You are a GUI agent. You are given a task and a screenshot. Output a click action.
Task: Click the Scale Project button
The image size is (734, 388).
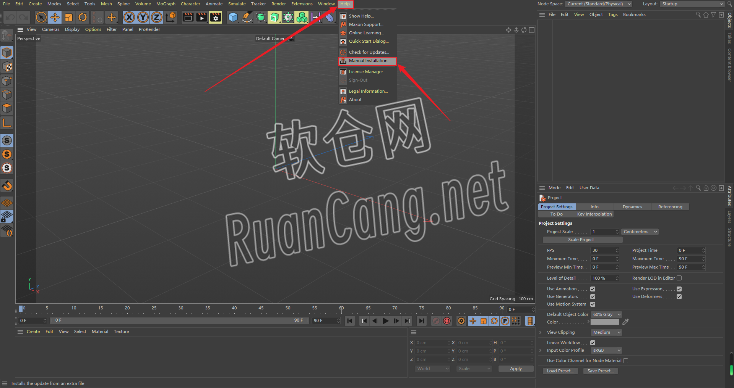[x=582, y=240]
